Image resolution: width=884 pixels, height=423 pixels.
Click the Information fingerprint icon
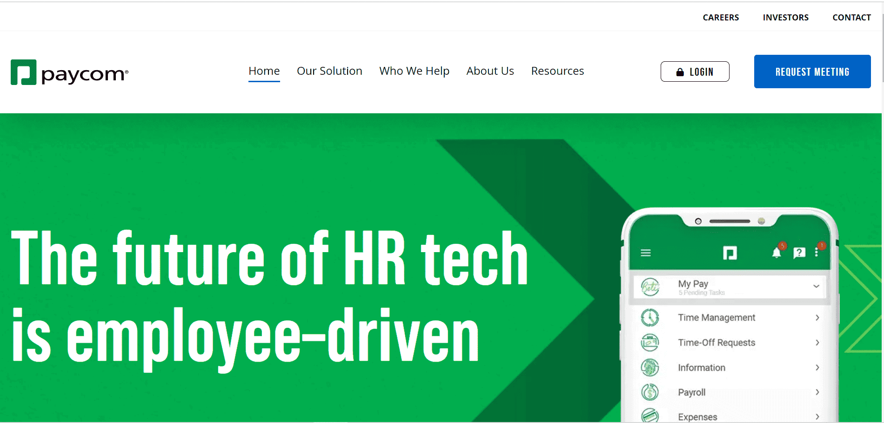[x=650, y=367]
